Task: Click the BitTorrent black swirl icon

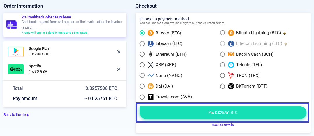Action: [x=231, y=86]
